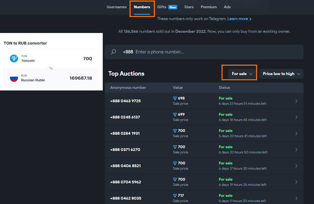The width and height of the screenshot is (314, 204).
Task: Open the Usernames tab
Action: click(x=117, y=7)
